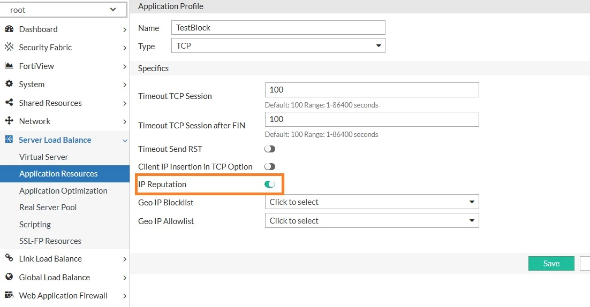Disable the IP Reputation switch

pyautogui.click(x=270, y=184)
